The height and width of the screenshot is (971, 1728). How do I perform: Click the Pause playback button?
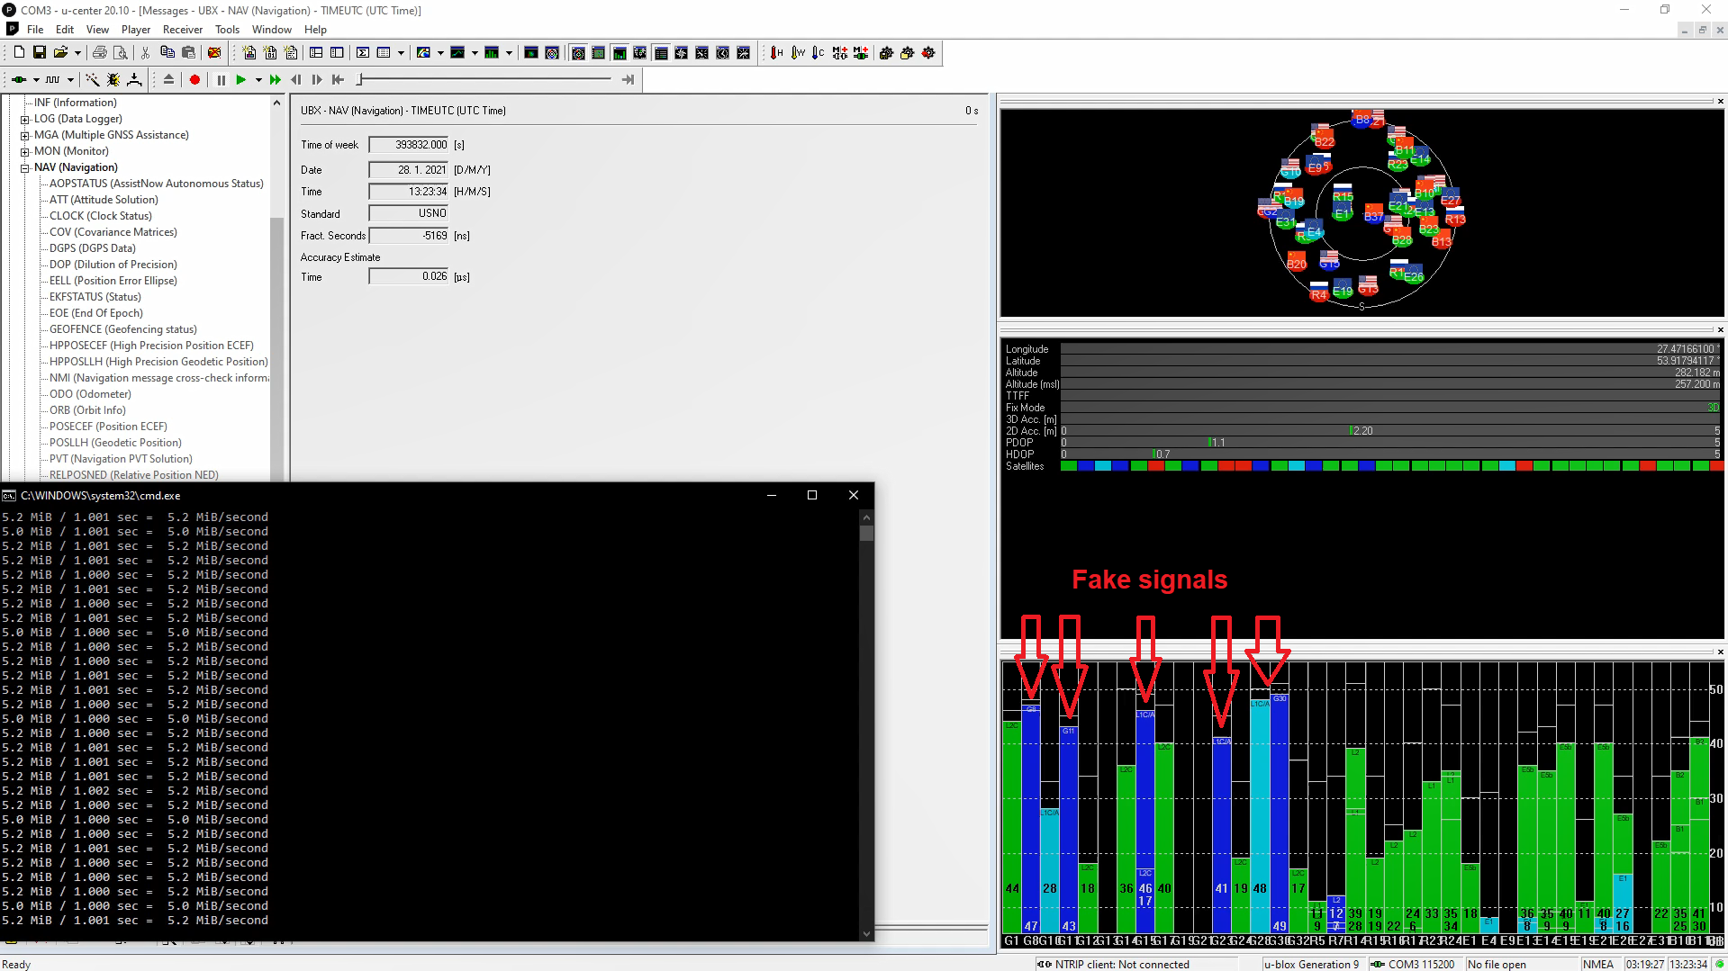tap(221, 80)
